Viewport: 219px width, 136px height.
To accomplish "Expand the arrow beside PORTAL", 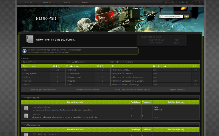I will (21, 4).
